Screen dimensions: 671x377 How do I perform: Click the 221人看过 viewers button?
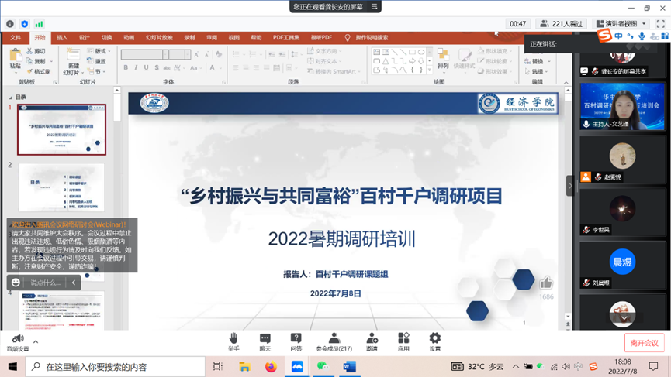pos(562,24)
